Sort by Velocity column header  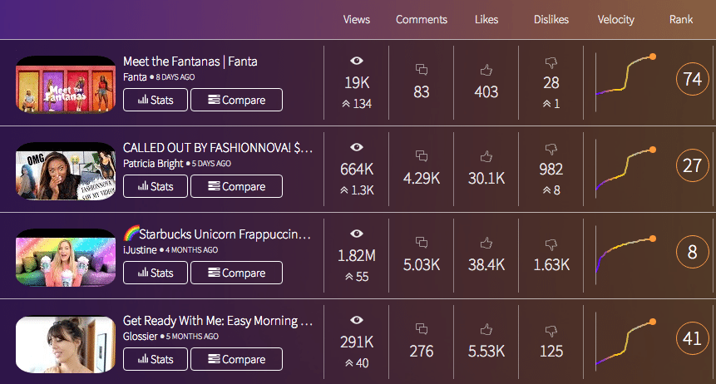(x=615, y=20)
